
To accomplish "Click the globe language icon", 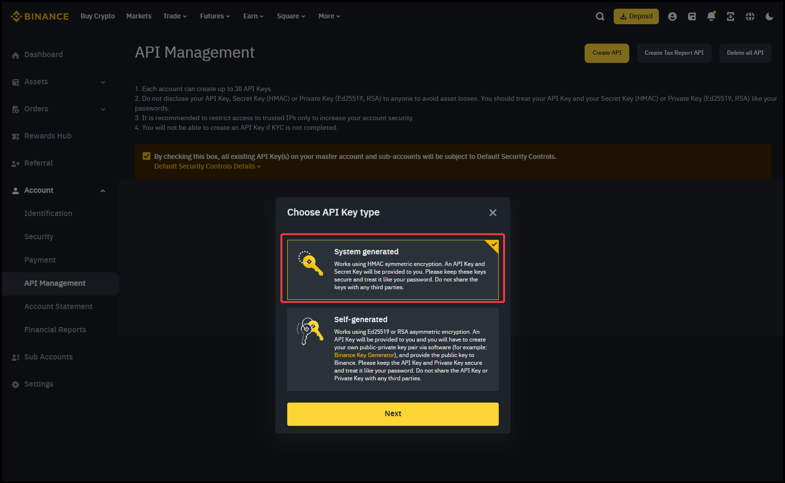I will click(x=750, y=16).
